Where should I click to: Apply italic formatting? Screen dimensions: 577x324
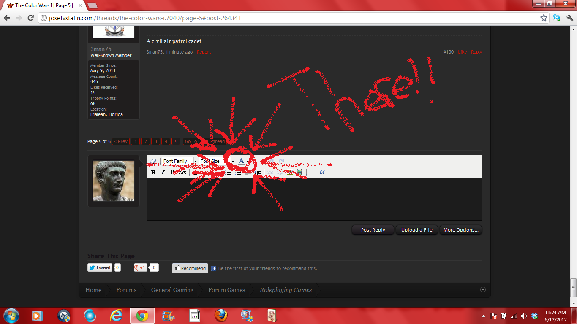163,172
